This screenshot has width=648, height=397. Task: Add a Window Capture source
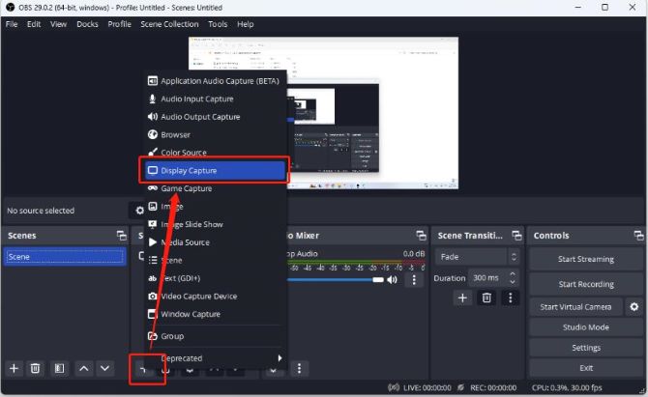[x=214, y=314]
